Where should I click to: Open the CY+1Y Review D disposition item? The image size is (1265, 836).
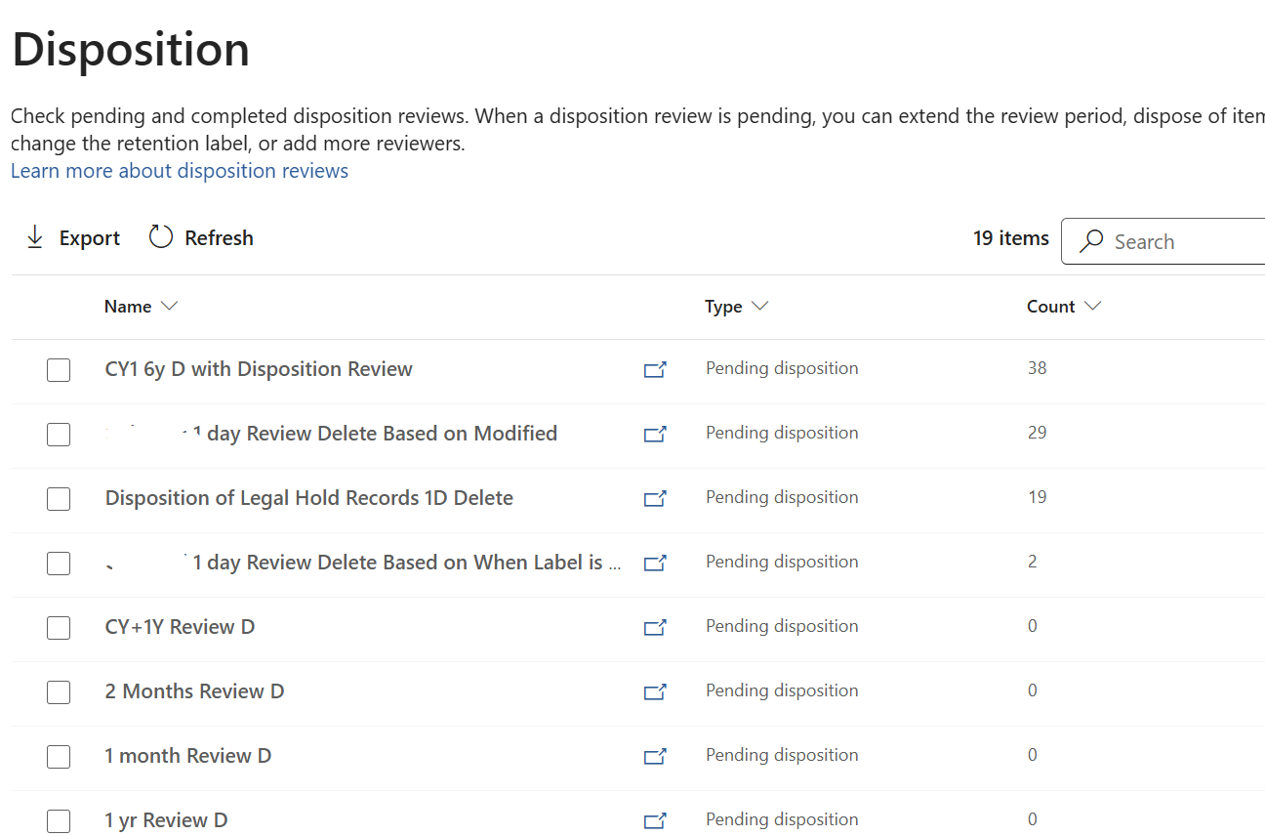[180, 627]
